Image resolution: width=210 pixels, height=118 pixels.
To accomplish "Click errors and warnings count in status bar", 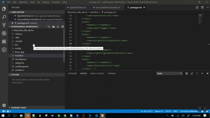I will 7,111.
